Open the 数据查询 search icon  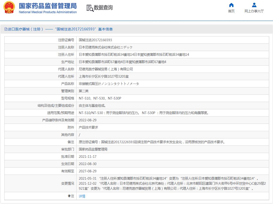90,8
